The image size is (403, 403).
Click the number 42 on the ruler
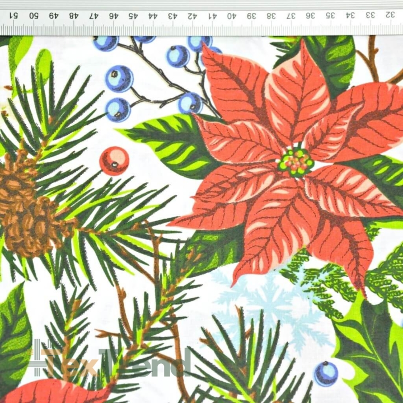(x=192, y=16)
